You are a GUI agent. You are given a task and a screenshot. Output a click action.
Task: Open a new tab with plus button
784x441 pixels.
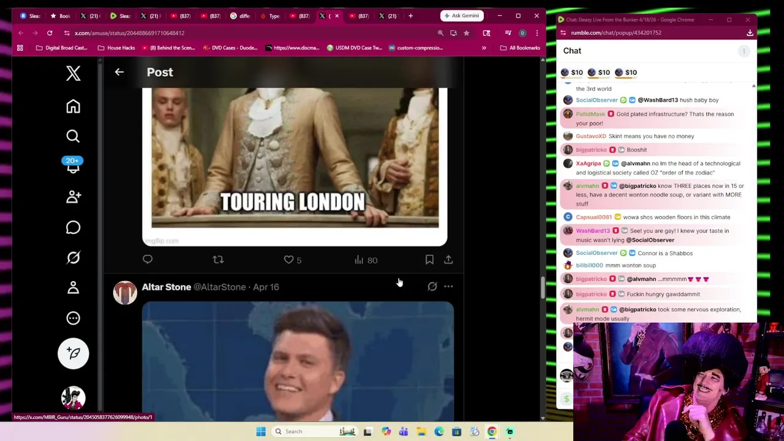click(x=410, y=16)
